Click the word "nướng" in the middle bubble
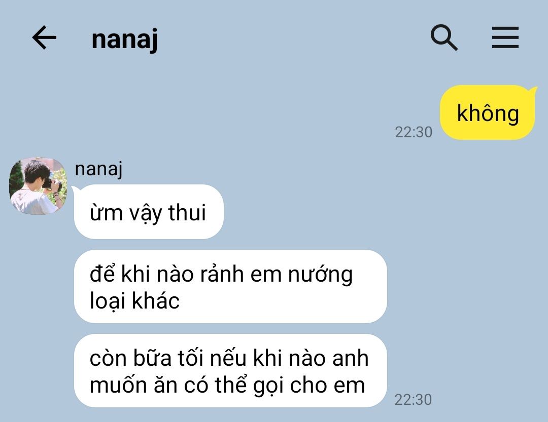This screenshot has height=422, width=548. coord(320,275)
